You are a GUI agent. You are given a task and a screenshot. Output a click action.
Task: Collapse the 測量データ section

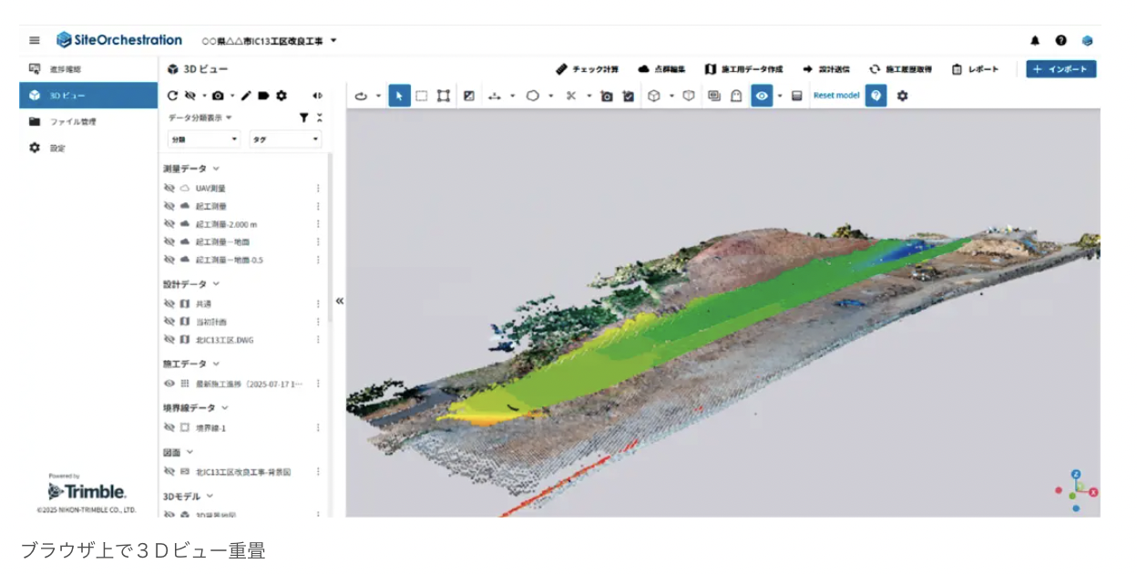216,169
